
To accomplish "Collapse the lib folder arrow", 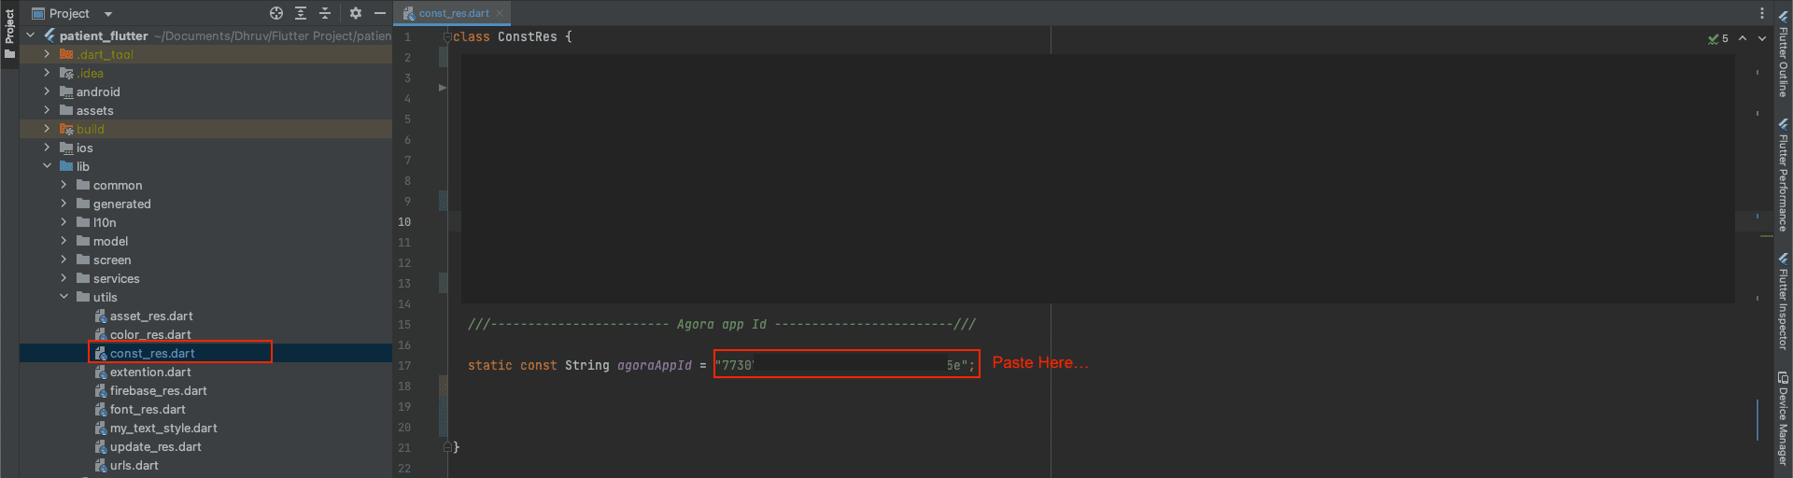I will [x=47, y=166].
